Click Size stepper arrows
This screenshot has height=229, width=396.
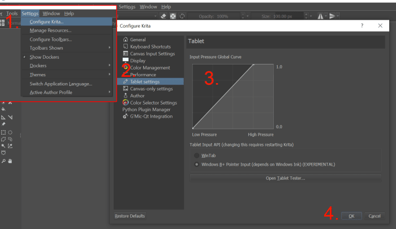(x=306, y=16)
